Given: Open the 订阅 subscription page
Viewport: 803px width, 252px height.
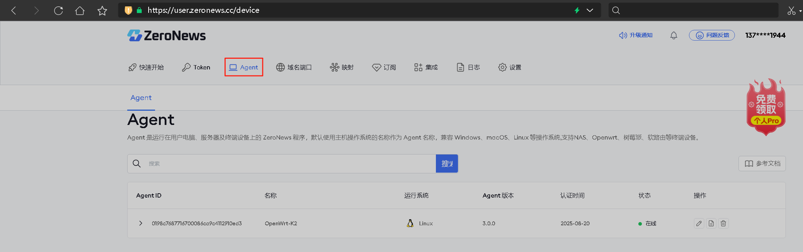Looking at the screenshot, I should pos(384,67).
